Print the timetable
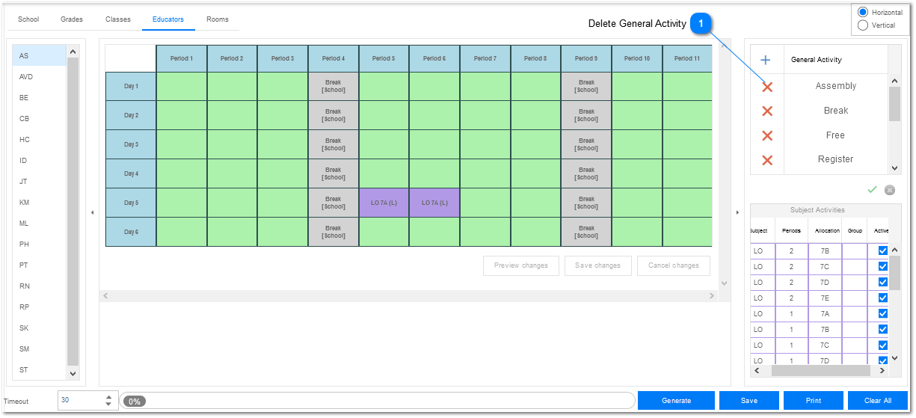 click(x=814, y=401)
